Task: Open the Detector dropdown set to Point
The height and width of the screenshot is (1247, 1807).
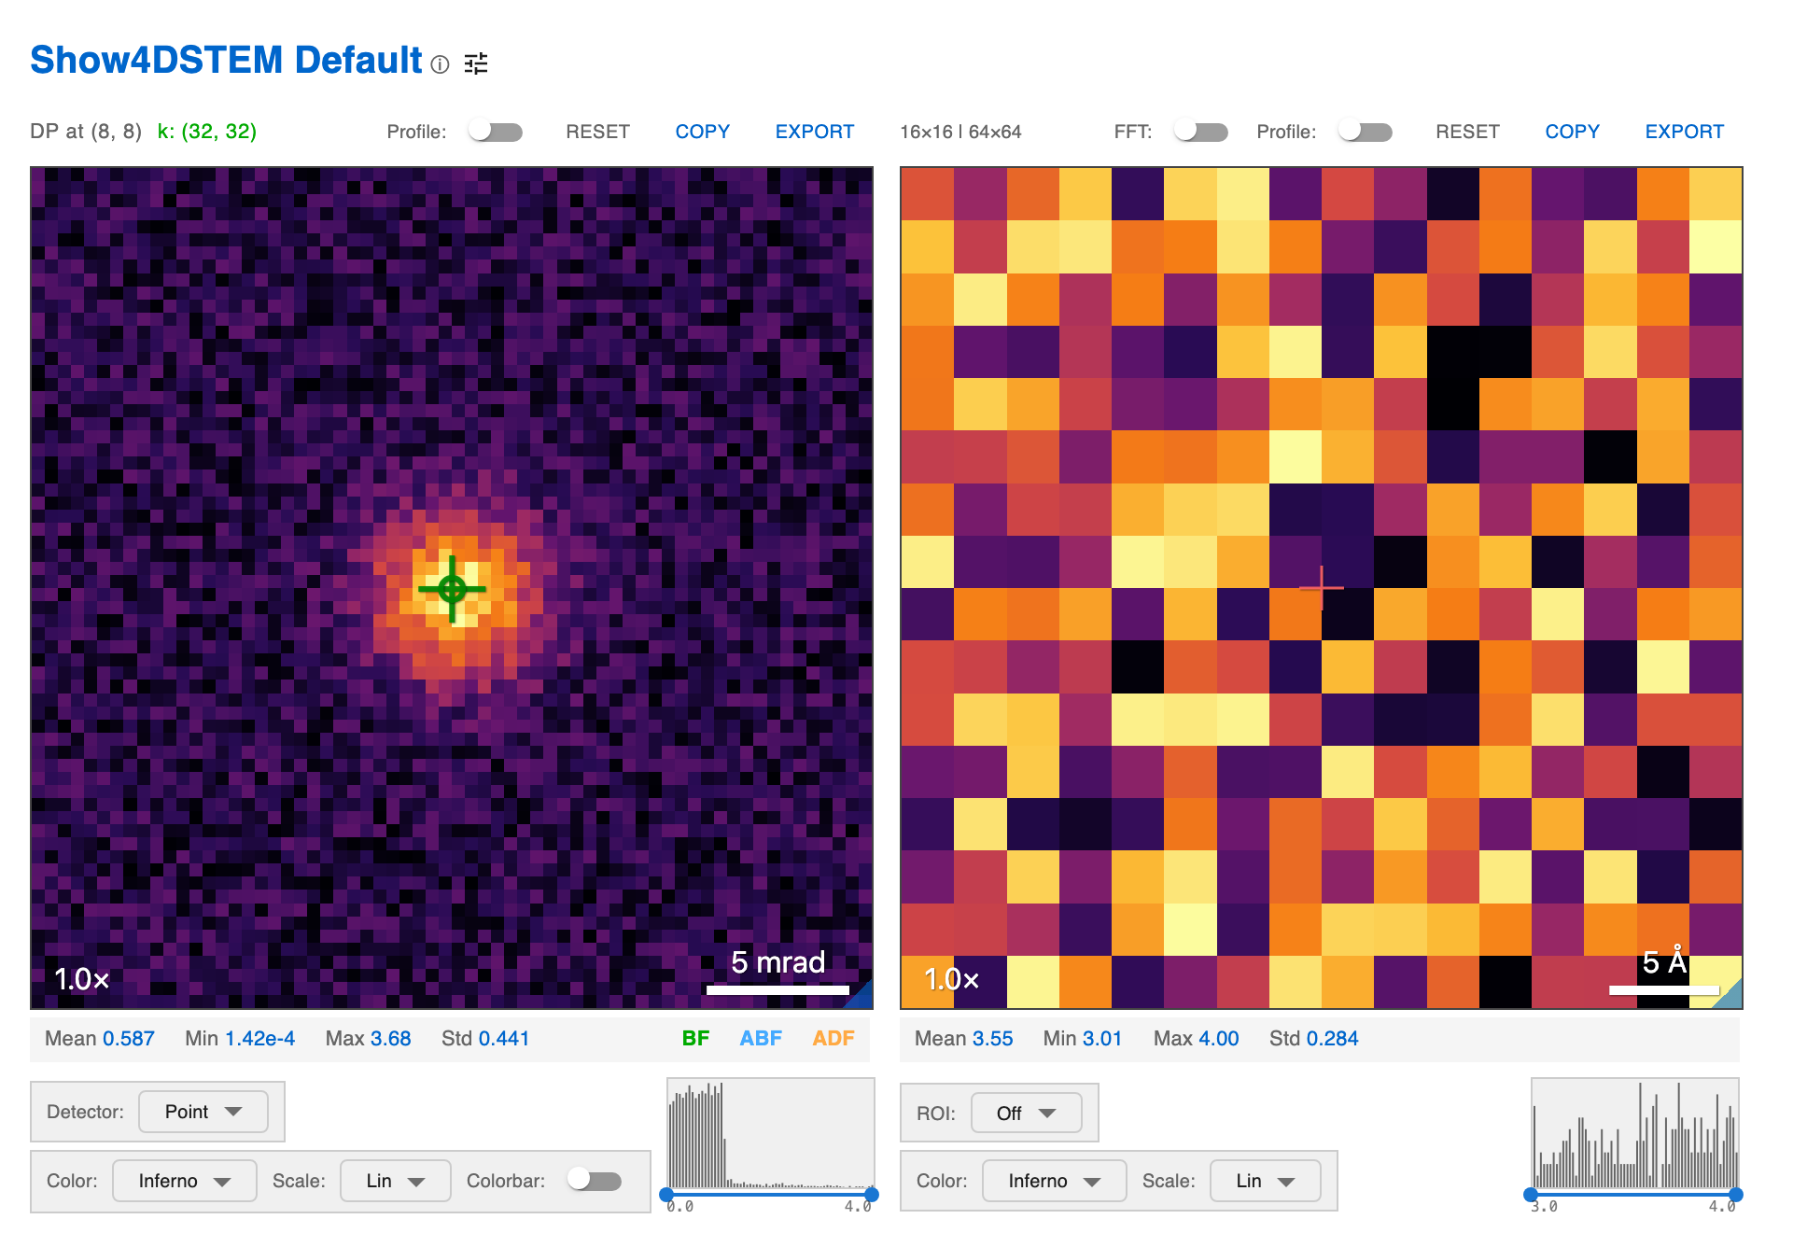Action: tap(203, 1112)
